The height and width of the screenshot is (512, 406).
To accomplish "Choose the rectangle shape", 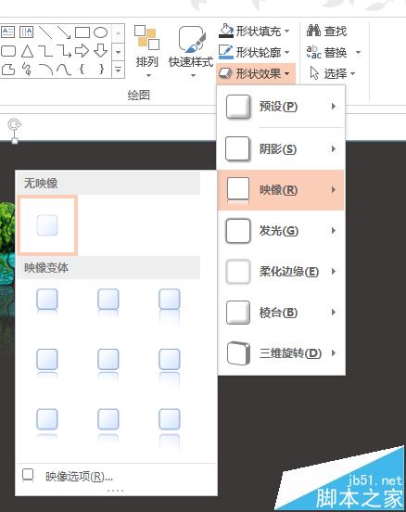I will 82,32.
